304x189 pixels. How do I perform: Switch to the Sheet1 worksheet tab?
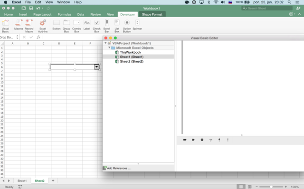pyautogui.click(x=22, y=180)
